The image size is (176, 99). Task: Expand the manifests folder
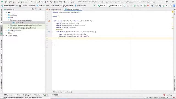(6, 15)
